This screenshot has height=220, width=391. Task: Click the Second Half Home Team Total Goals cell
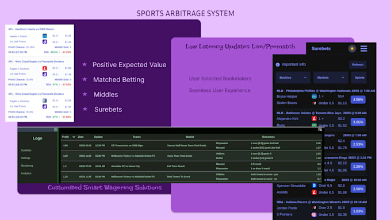point(187,145)
